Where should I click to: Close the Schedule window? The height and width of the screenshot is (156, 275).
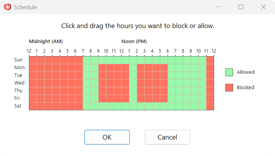(x=263, y=7)
